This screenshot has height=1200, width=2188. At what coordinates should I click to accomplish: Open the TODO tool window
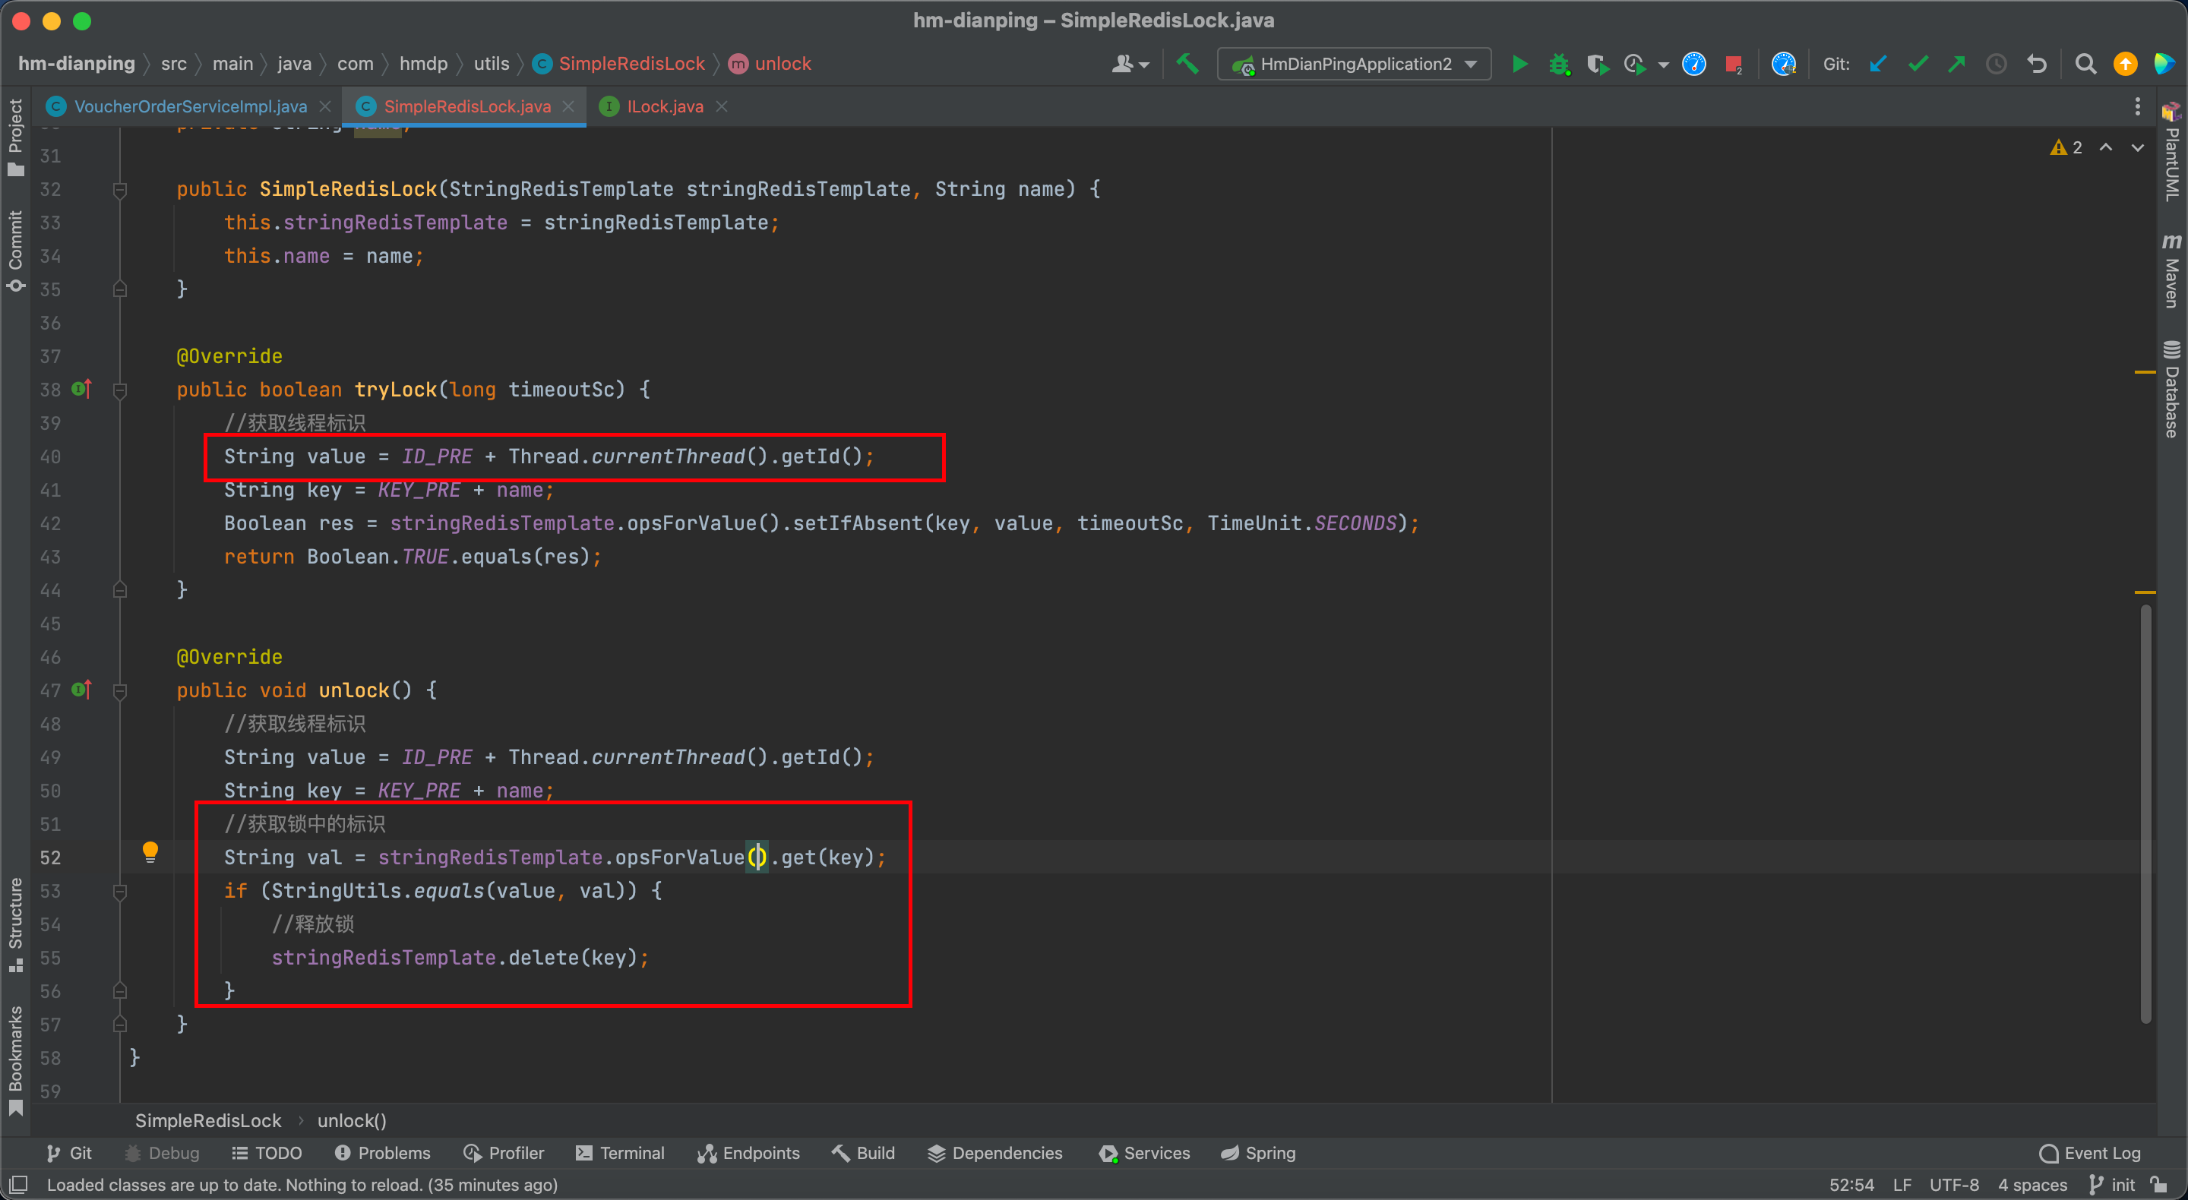[x=267, y=1152]
